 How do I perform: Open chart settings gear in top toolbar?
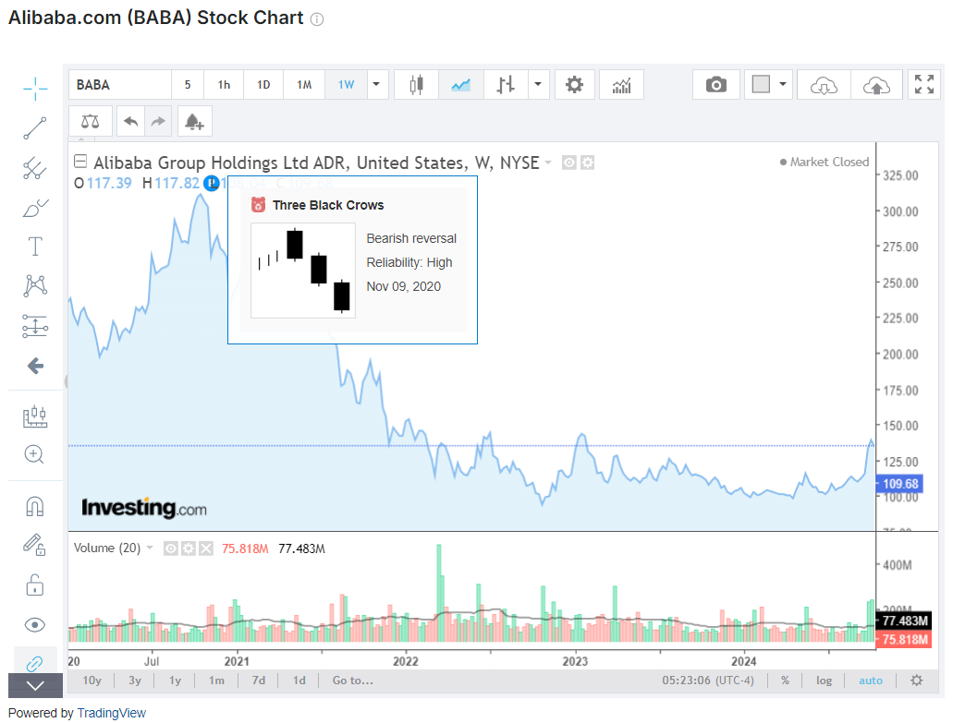pos(574,85)
